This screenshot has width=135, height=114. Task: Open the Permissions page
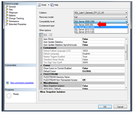tap(14, 21)
